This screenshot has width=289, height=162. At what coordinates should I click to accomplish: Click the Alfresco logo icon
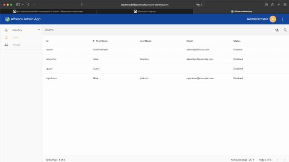7,19
